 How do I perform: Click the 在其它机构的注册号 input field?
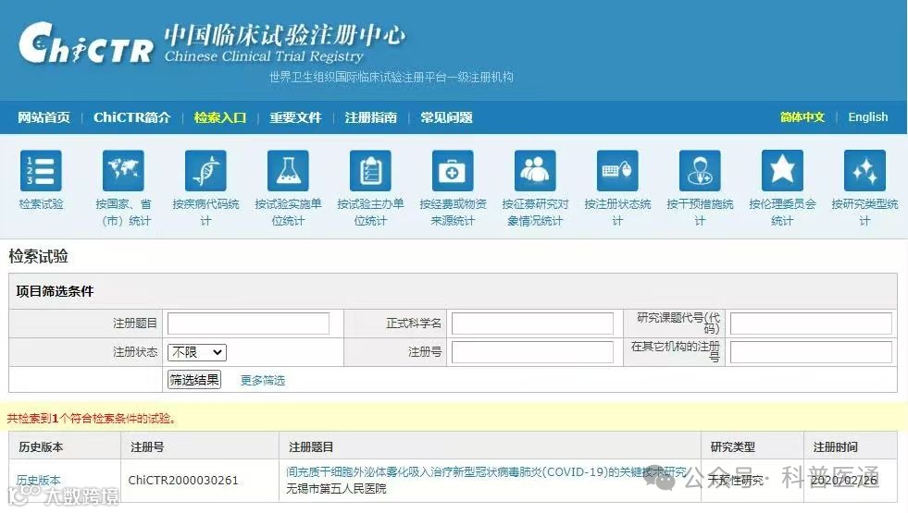811,351
